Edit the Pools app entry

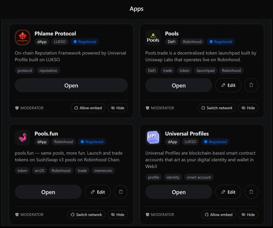click(228, 85)
